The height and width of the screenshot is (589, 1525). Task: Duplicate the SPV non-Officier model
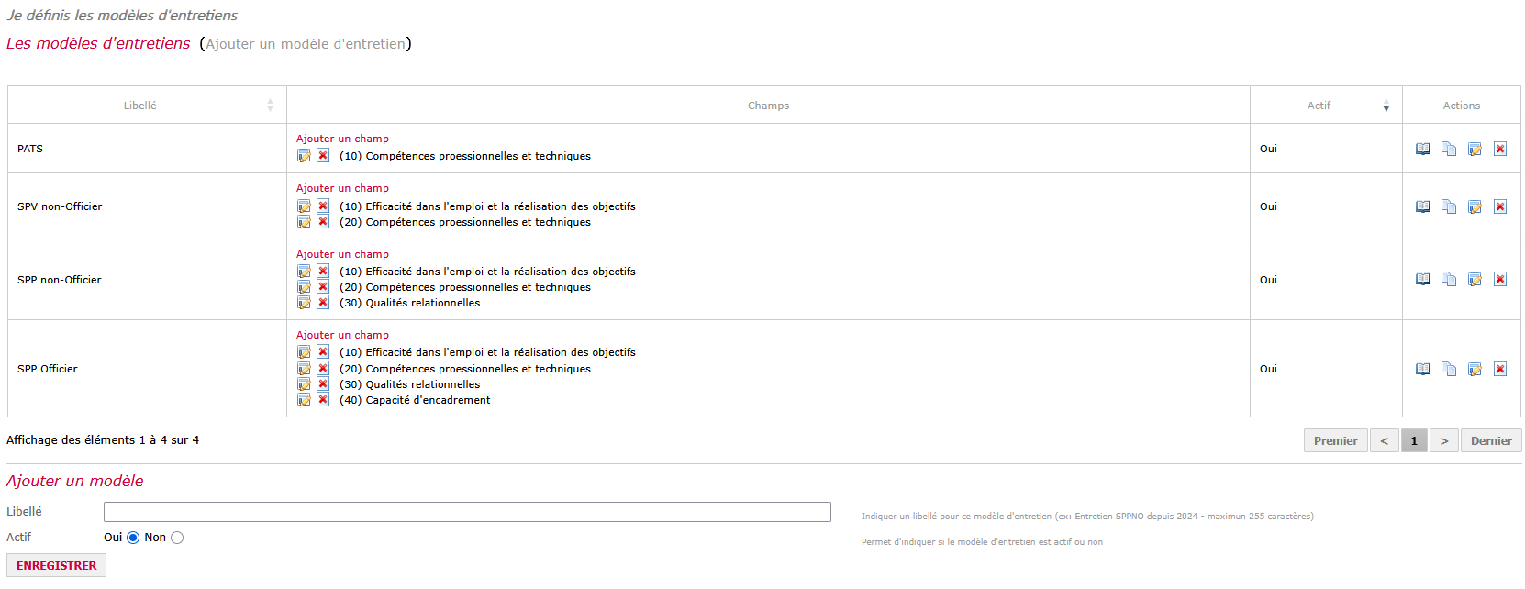[x=1449, y=206]
